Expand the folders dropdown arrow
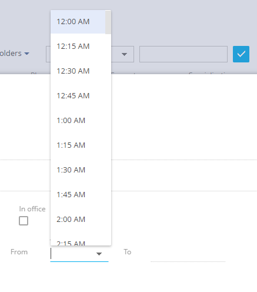Image resolution: width=257 pixels, height=292 pixels. pyautogui.click(x=26, y=54)
